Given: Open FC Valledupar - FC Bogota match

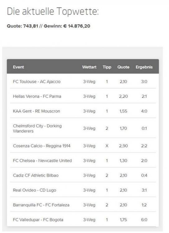Looking at the screenshot, I should click(x=38, y=220).
